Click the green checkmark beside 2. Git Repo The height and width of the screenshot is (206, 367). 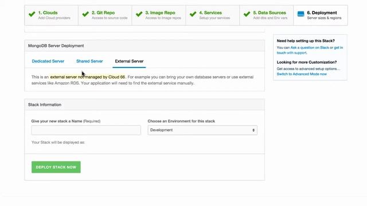(85, 14)
